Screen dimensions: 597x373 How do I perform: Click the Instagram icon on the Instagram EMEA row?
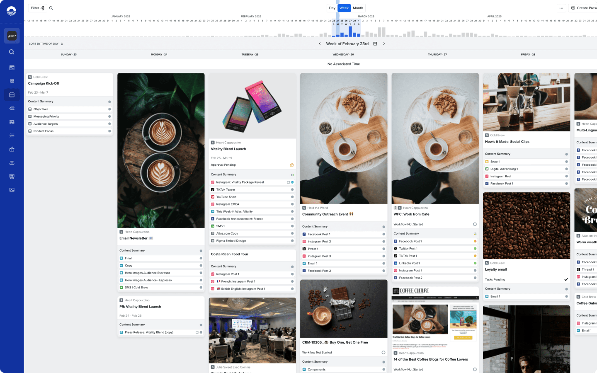213,204
